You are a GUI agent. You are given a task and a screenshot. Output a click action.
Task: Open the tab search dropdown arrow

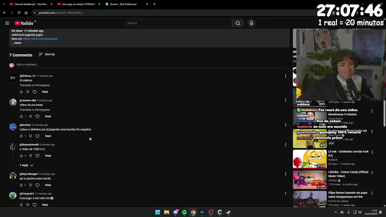pos(4,4)
